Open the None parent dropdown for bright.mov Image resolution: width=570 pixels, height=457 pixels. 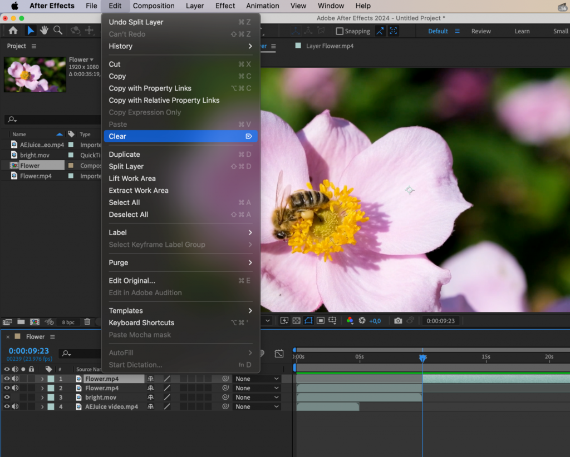point(256,397)
